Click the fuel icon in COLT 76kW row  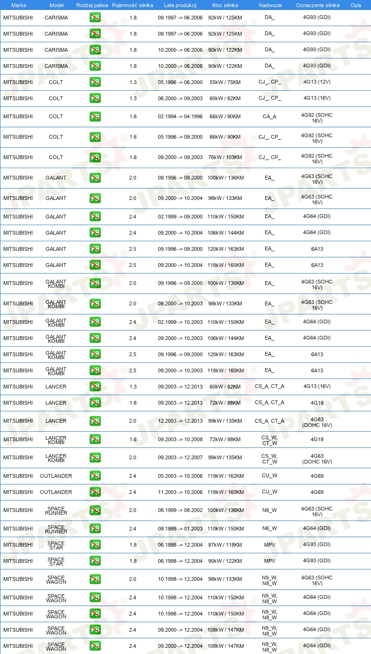tap(95, 157)
